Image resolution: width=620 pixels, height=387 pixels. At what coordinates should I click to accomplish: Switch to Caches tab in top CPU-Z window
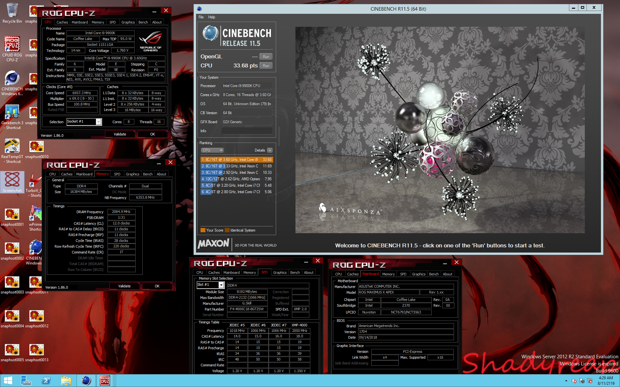62,22
